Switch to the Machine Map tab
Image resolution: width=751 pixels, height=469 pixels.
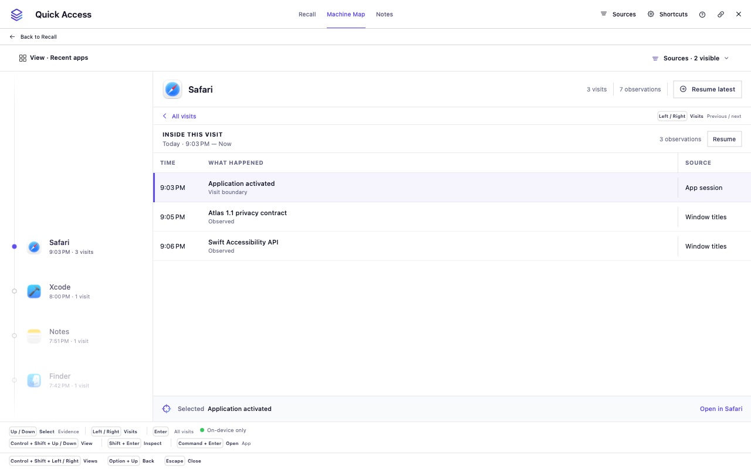[346, 15]
